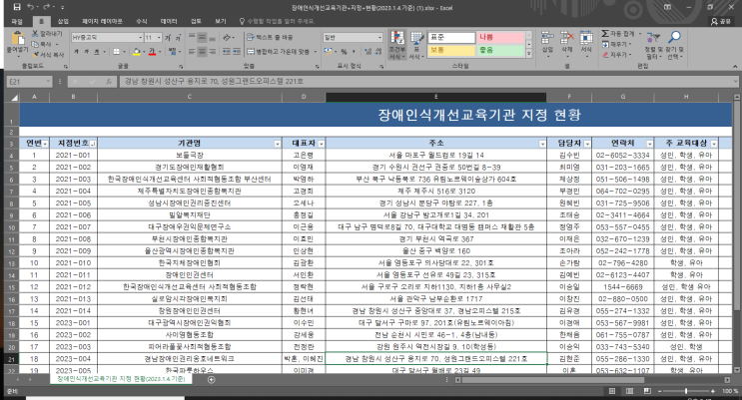Screen dimensions: 742x400
Task: Toggle italic formatting
Action: tap(86, 52)
